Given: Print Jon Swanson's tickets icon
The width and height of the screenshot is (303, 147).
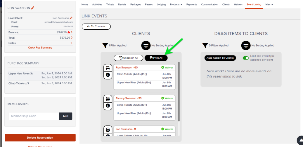Looking at the screenshot, I should (x=108, y=130).
